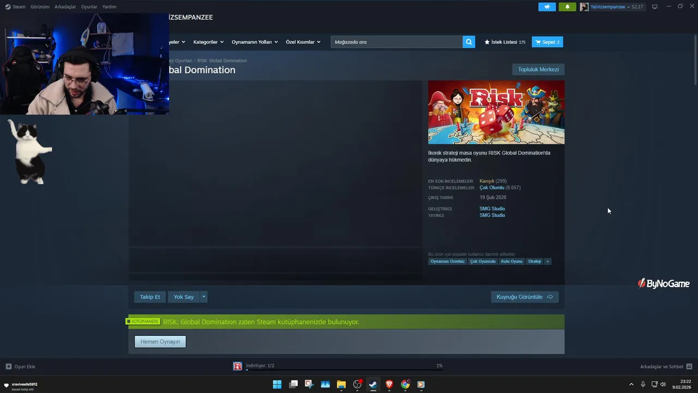This screenshot has height=393, width=698.
Task: Click the İndiriliyor download progress bar
Action: pos(344,370)
